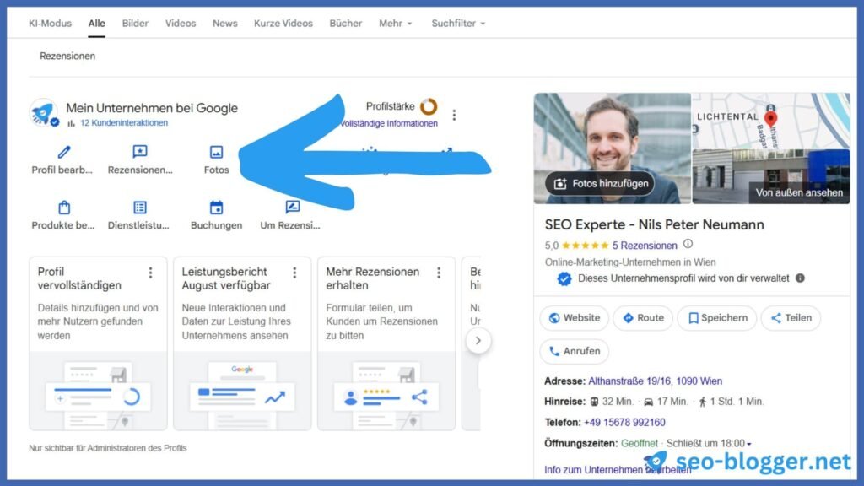864x486 pixels.
Task: Click the business rocket logo
Action: click(x=44, y=113)
